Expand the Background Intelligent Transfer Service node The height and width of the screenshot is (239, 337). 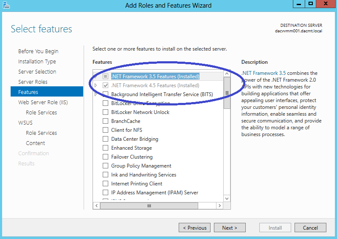tap(96, 94)
